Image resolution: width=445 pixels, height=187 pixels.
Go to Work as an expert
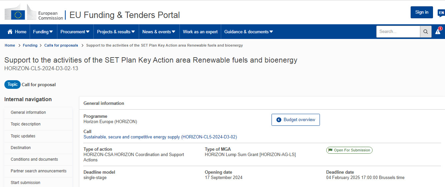[200, 32]
